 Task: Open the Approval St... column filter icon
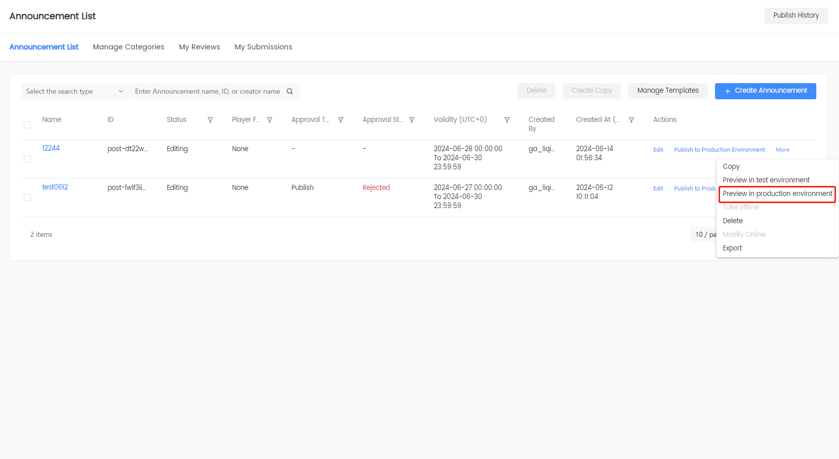412,120
